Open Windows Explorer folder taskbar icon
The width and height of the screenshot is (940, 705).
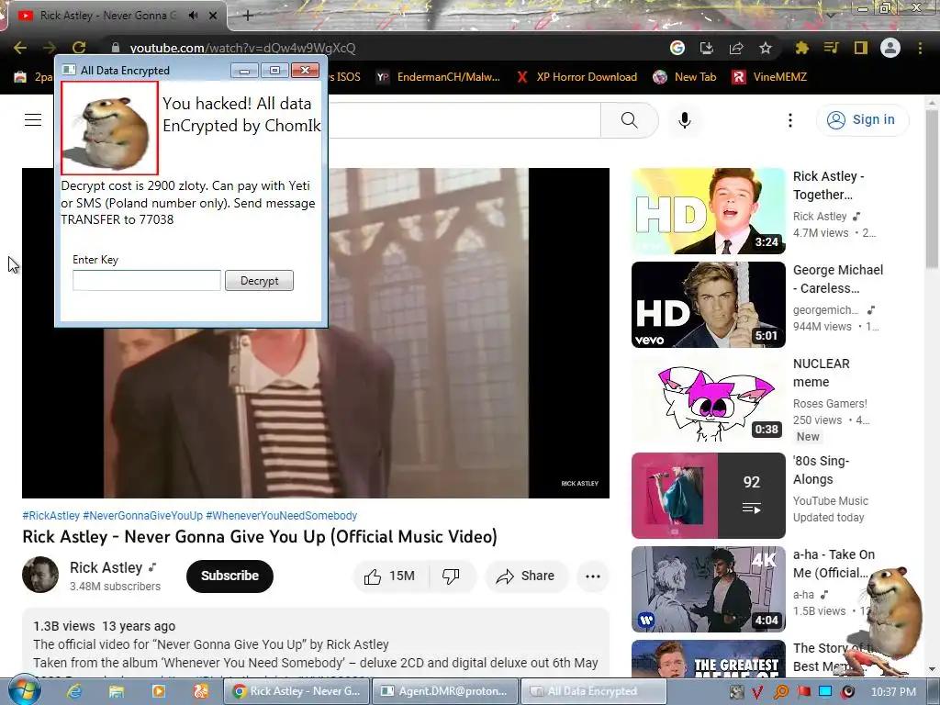(116, 691)
